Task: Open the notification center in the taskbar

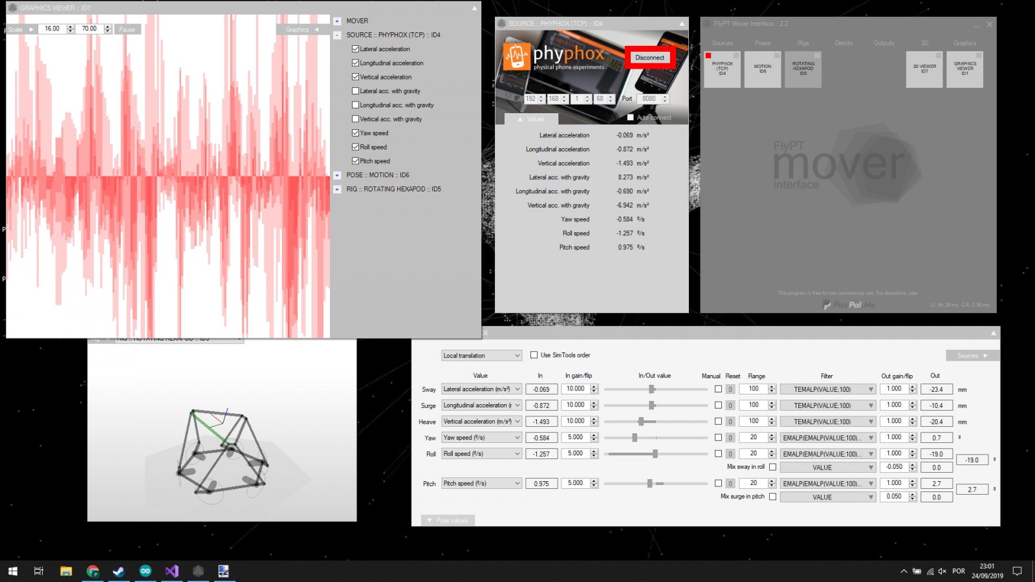Action: pyautogui.click(x=1017, y=571)
